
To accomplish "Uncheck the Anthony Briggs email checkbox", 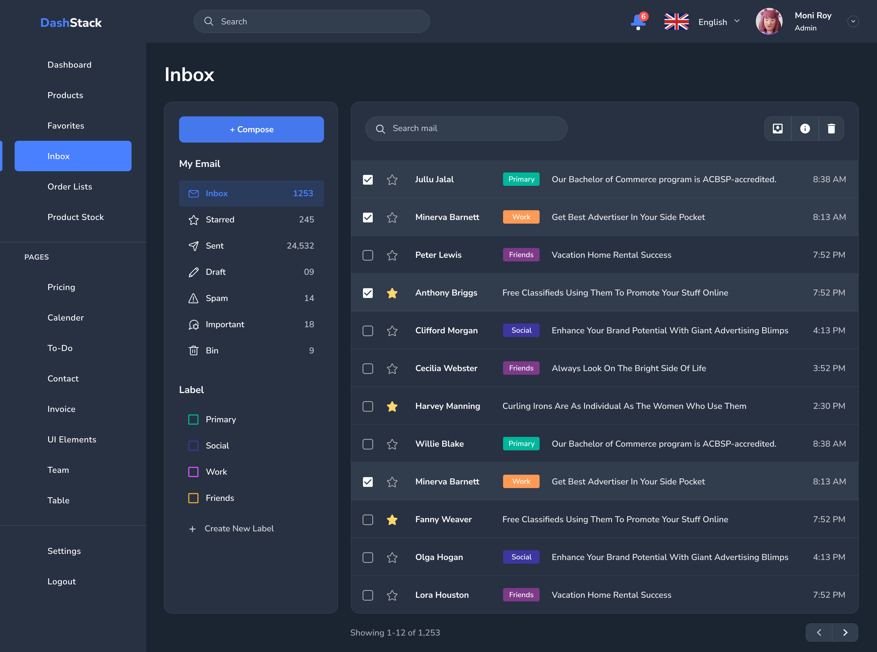I will (x=368, y=293).
